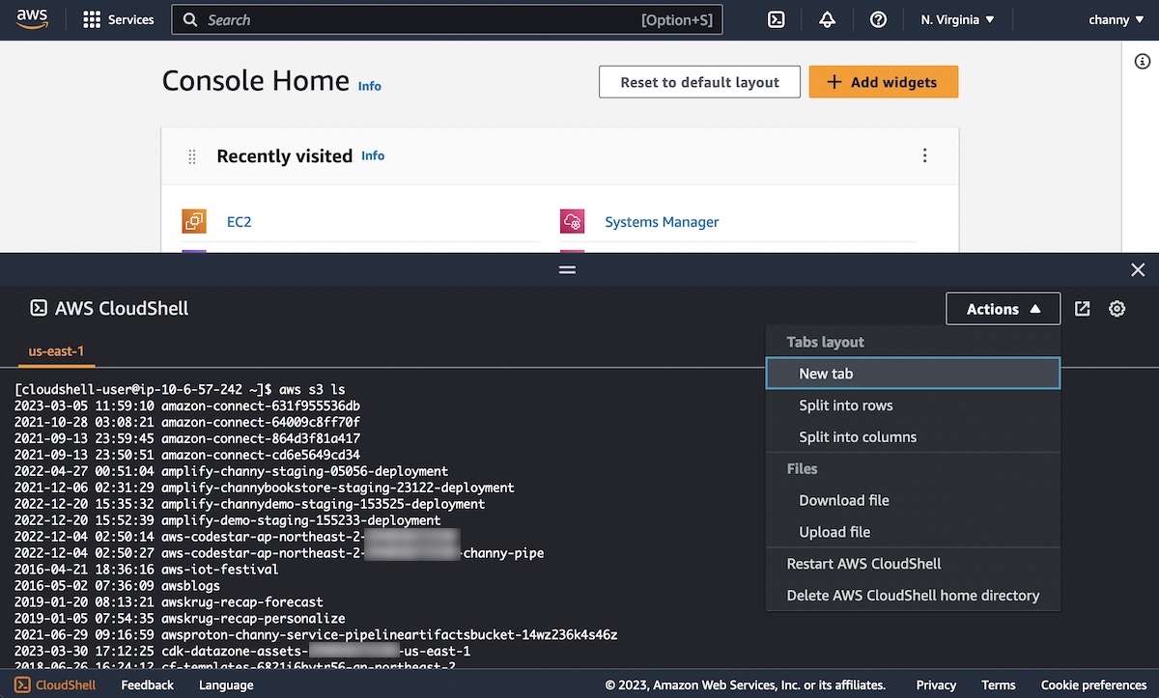1159x698 pixels.
Task: Expand the N. Virginia region selector
Action: tap(958, 19)
